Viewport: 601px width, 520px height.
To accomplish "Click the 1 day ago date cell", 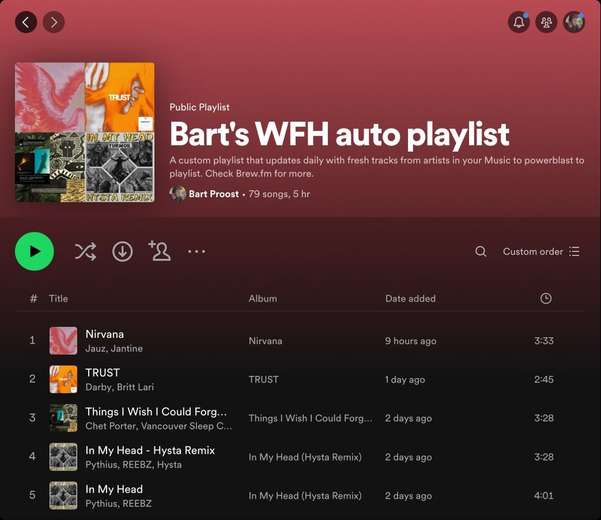I will click(405, 380).
